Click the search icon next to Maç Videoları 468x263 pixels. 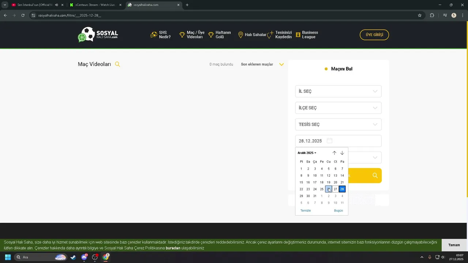(117, 64)
